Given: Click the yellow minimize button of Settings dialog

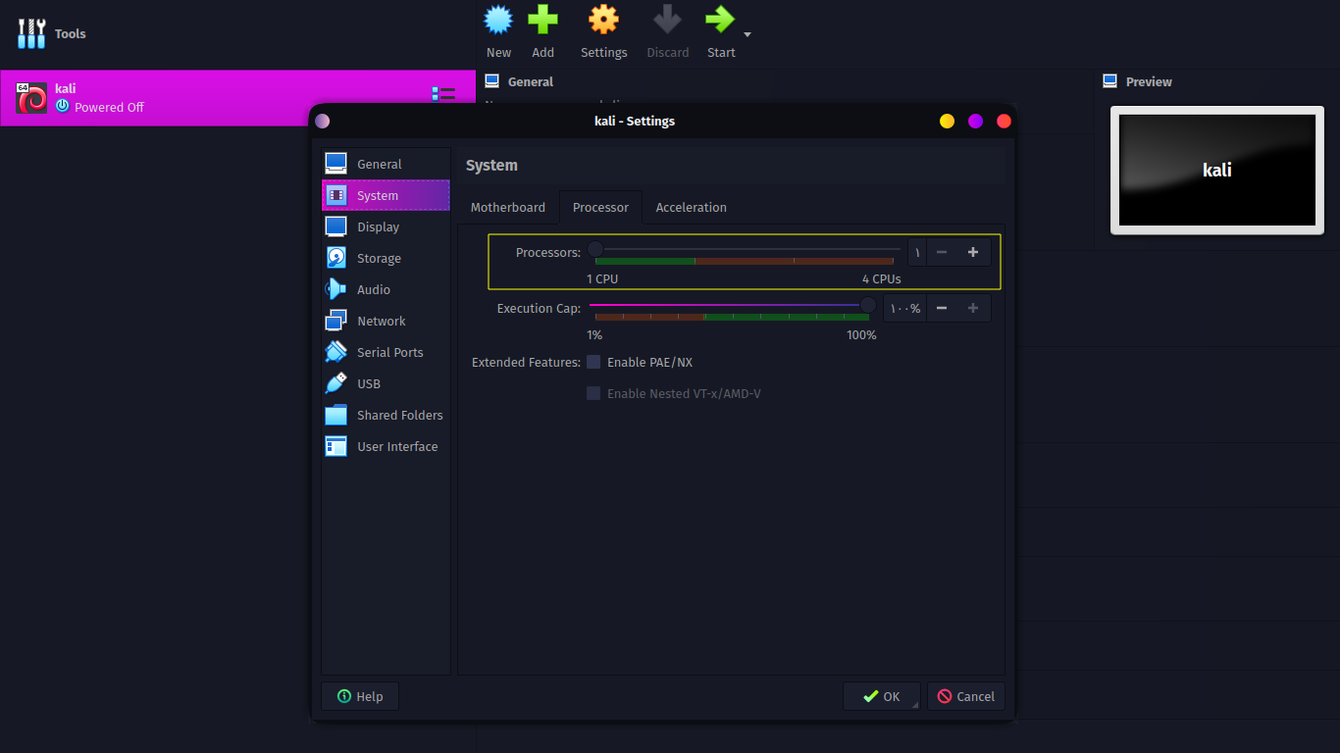Looking at the screenshot, I should 947,121.
